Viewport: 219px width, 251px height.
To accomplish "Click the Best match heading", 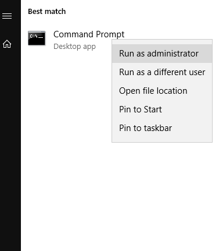I will pyautogui.click(x=47, y=12).
